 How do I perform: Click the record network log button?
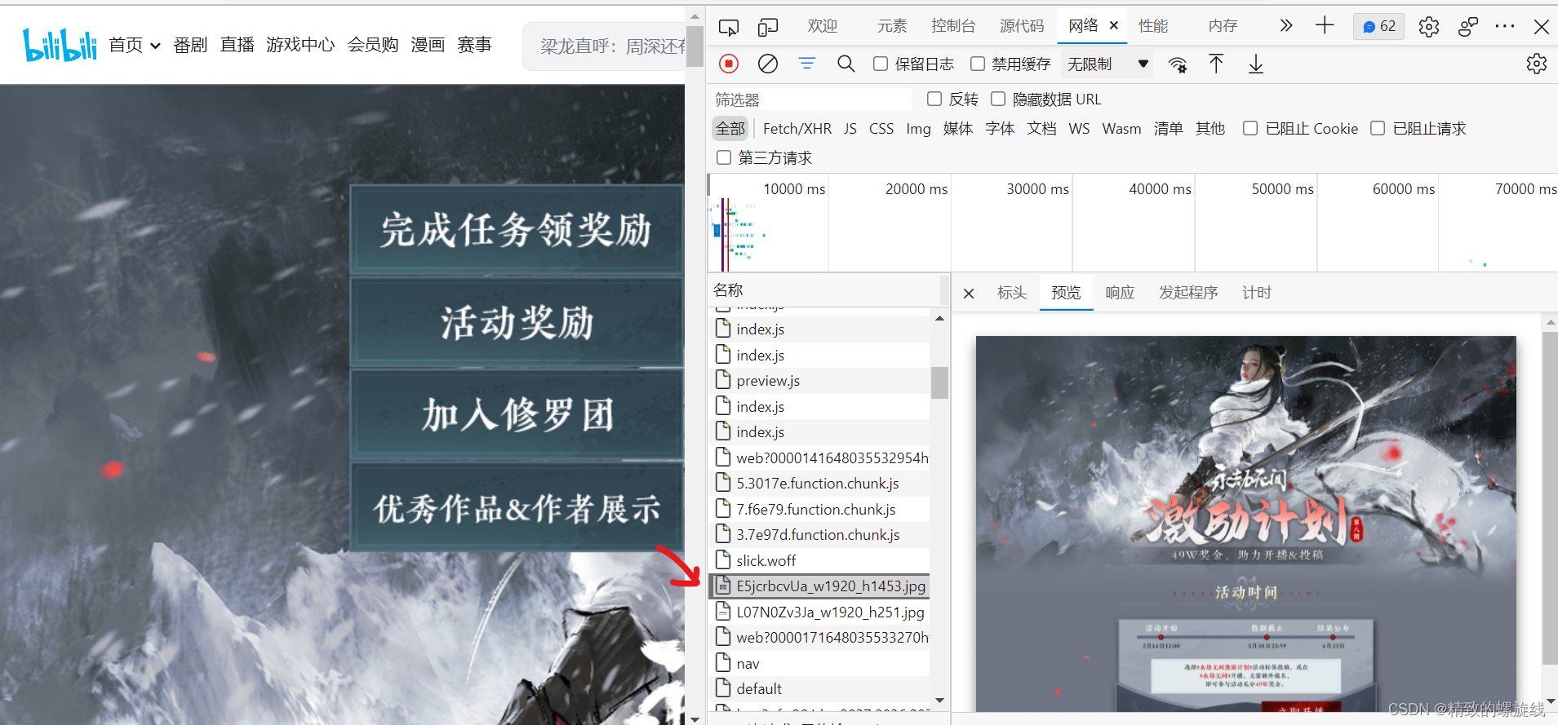click(x=729, y=64)
